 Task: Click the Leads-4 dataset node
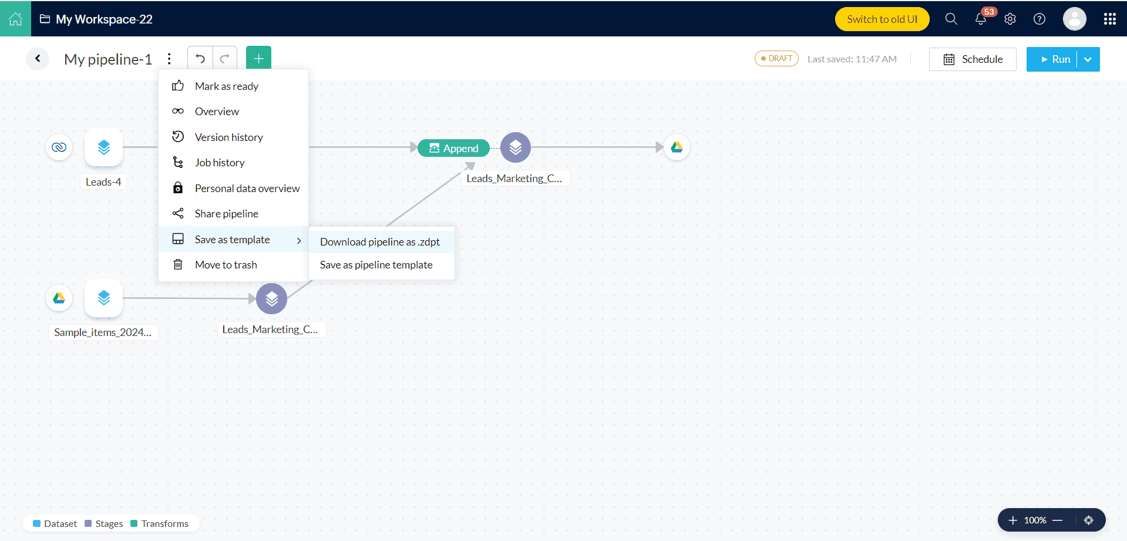coord(103,147)
